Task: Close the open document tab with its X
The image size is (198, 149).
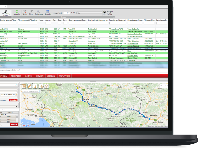Action: 5,7
